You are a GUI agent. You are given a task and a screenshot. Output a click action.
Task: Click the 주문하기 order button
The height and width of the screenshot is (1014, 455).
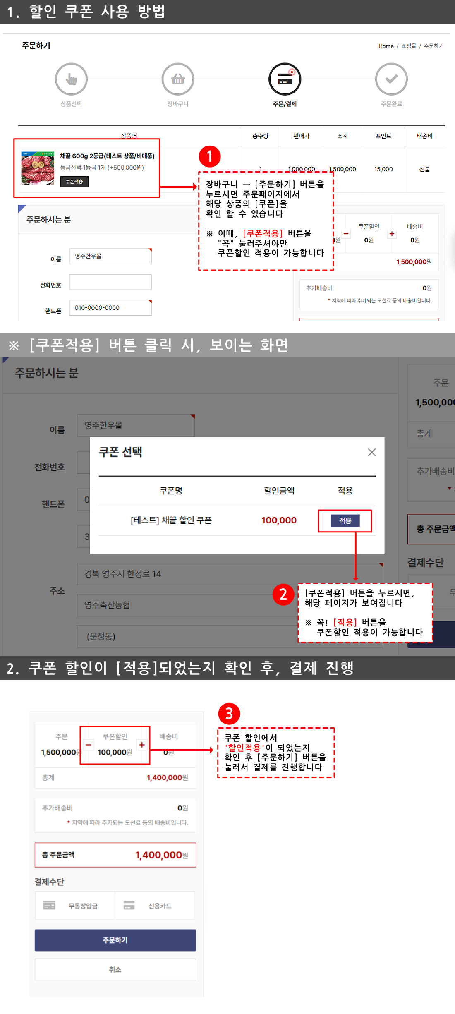115,940
